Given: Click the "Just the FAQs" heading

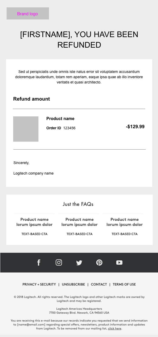Looking at the screenshot, I should [78, 204].
